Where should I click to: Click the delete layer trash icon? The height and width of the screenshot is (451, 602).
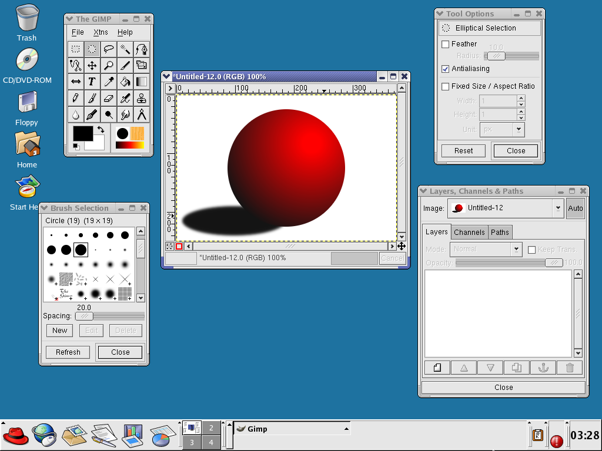(570, 368)
